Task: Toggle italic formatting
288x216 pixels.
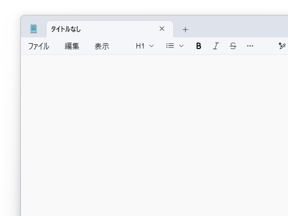Action: 216,46
